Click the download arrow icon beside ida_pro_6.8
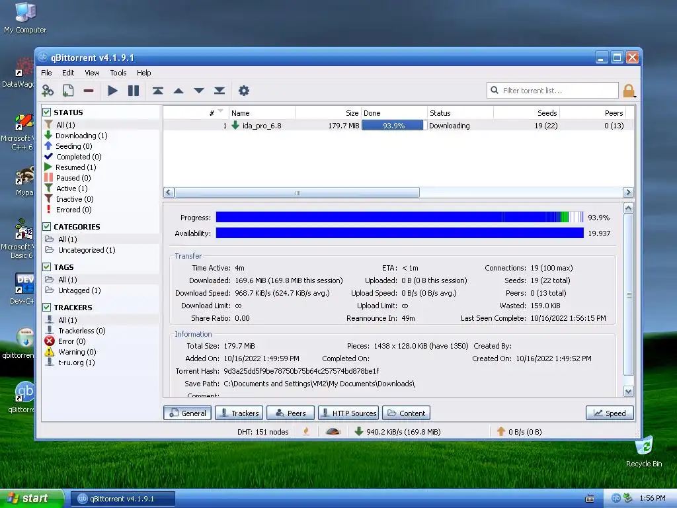 point(235,125)
